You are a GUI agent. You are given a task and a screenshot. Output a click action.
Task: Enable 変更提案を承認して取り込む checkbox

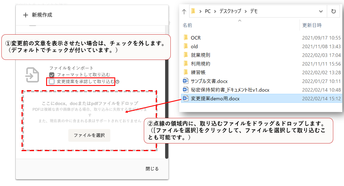click(52, 82)
